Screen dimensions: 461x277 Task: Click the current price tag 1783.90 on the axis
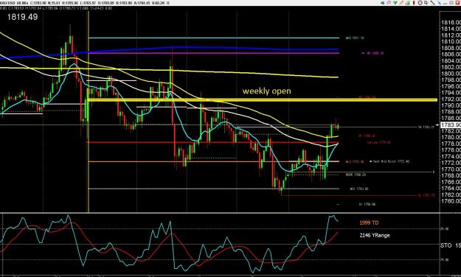pyautogui.click(x=451, y=125)
